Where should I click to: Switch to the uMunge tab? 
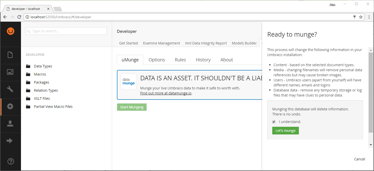coord(130,60)
